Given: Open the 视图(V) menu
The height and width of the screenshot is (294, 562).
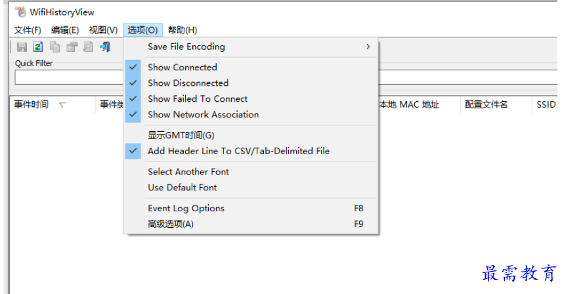Looking at the screenshot, I should pyautogui.click(x=103, y=30).
